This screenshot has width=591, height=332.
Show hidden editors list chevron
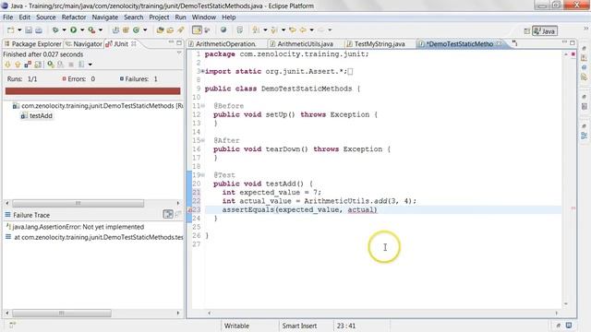tap(514, 43)
